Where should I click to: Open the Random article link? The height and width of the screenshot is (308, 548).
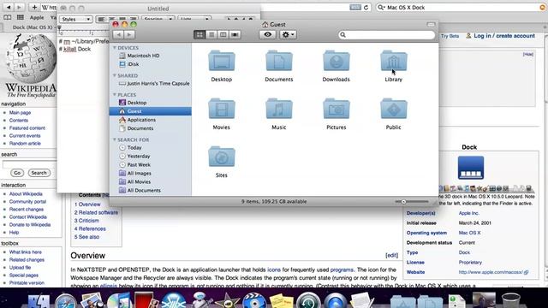click(25, 143)
